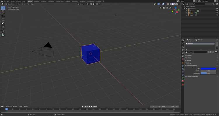Click the play animation button

coord(92,106)
